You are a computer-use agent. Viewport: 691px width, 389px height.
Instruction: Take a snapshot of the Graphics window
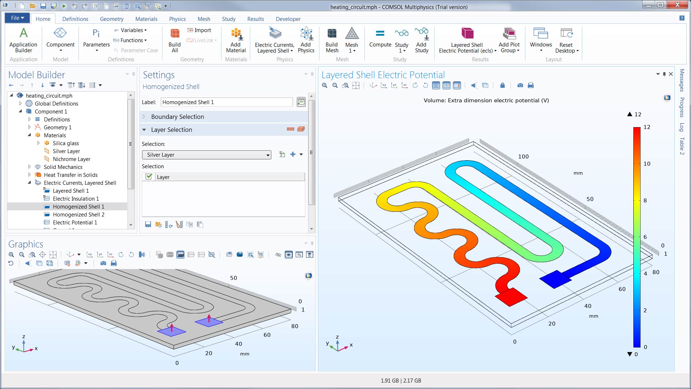click(103, 263)
